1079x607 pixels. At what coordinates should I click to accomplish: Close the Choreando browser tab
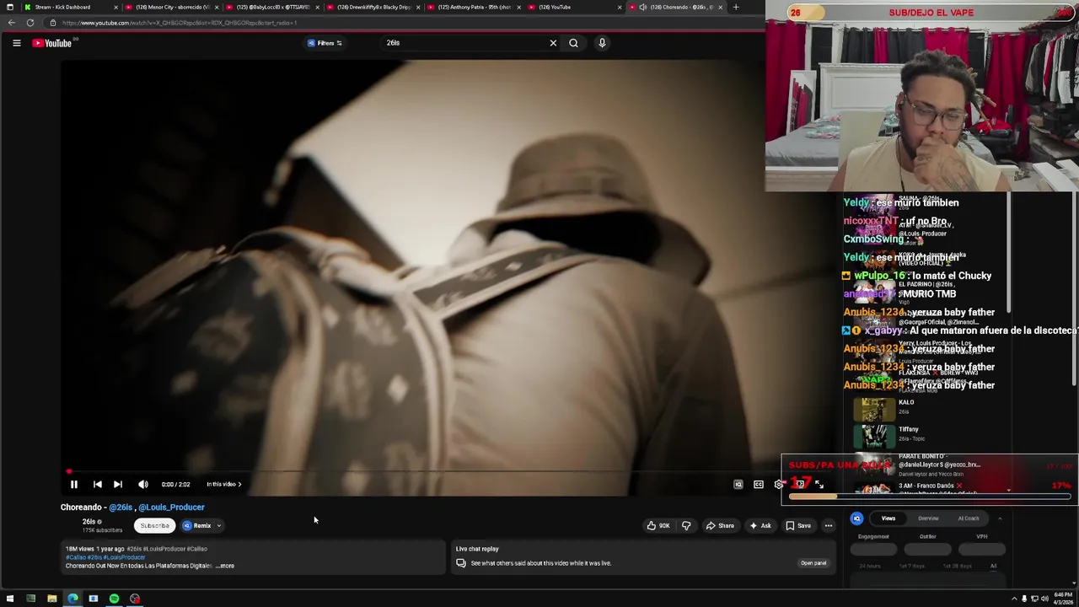tap(720, 7)
